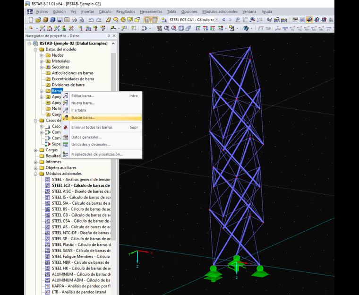Select 'Editar barra...' in context menu
Viewport: 359px width, 295px height.
pyautogui.click(x=102, y=96)
